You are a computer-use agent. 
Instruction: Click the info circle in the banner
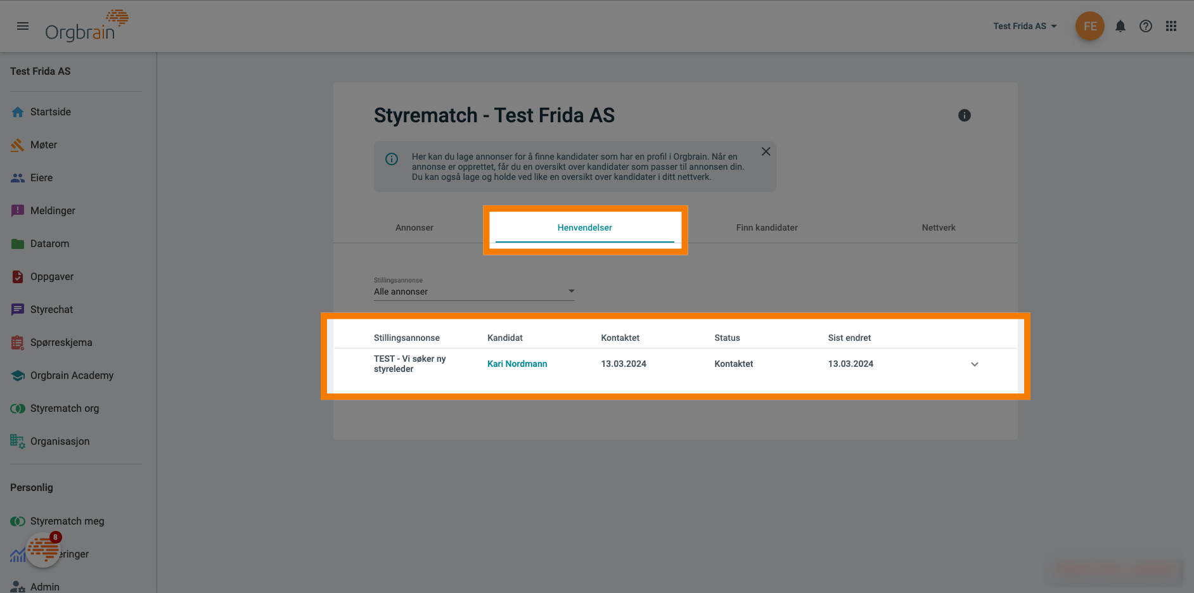(x=392, y=159)
